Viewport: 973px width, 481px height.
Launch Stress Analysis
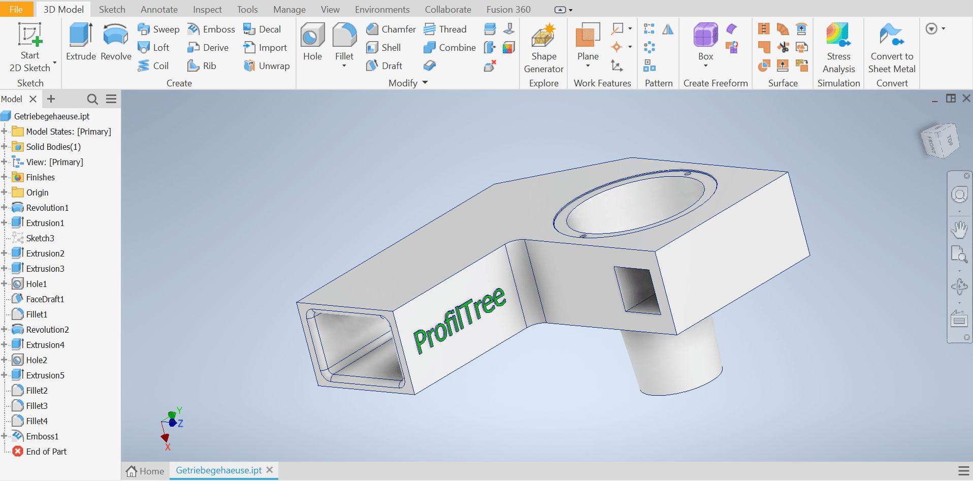click(838, 48)
